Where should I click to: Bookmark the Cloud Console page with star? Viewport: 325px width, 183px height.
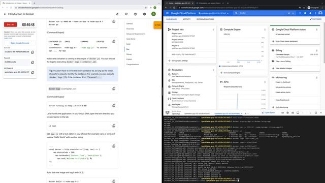click(304, 8)
